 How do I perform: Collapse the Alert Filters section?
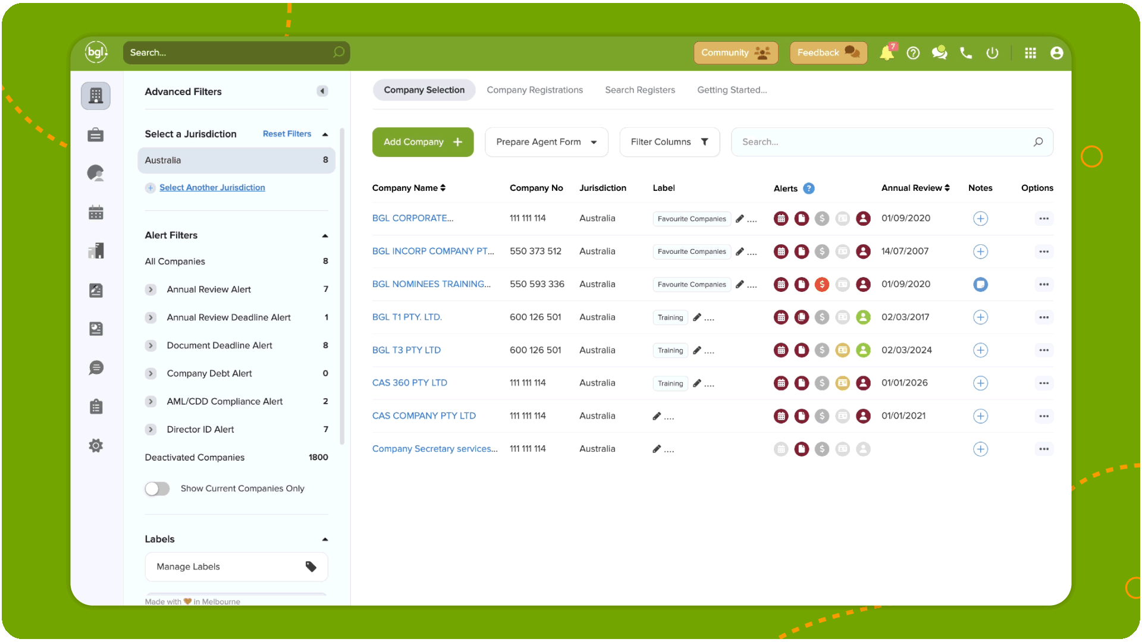[325, 236]
